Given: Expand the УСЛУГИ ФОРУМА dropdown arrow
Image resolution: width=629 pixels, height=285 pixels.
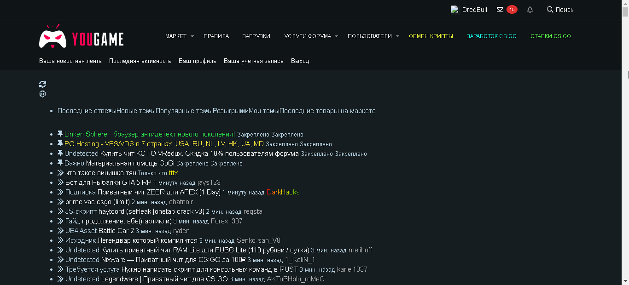Looking at the screenshot, I should pyautogui.click(x=336, y=36).
